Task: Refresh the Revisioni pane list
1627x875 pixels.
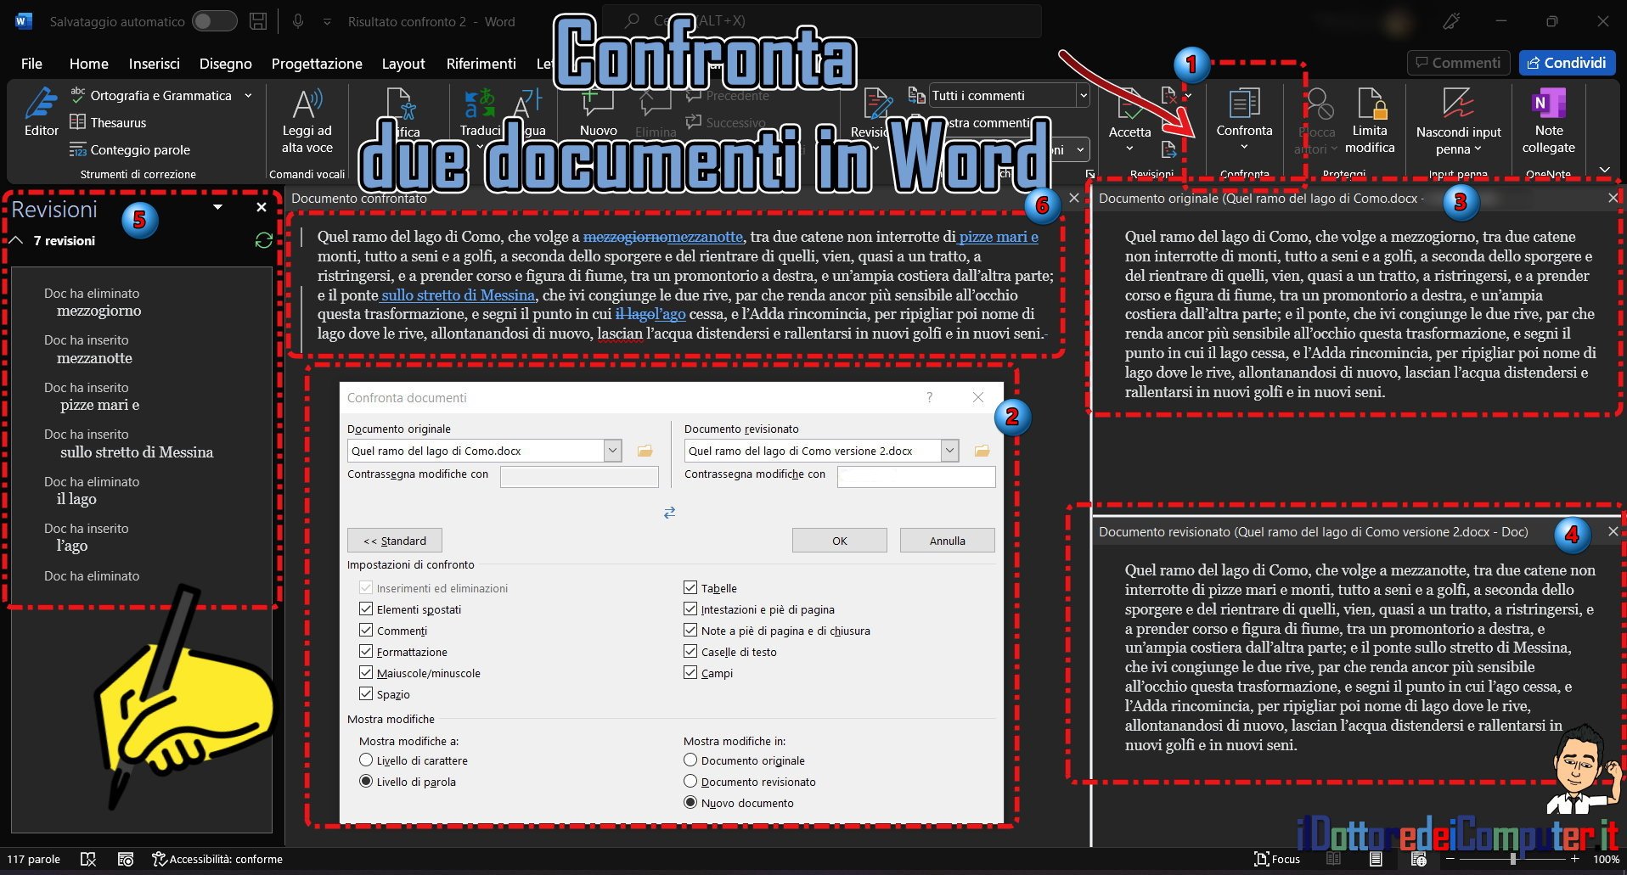Action: [x=264, y=241]
